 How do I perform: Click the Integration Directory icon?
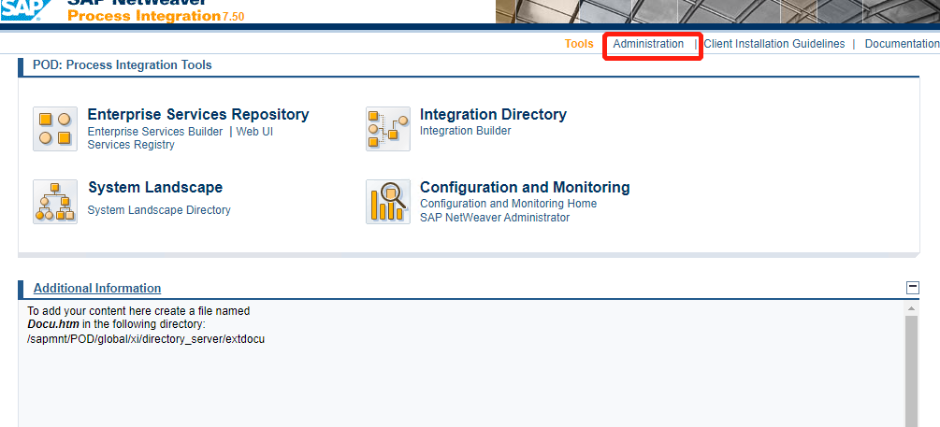tap(388, 129)
